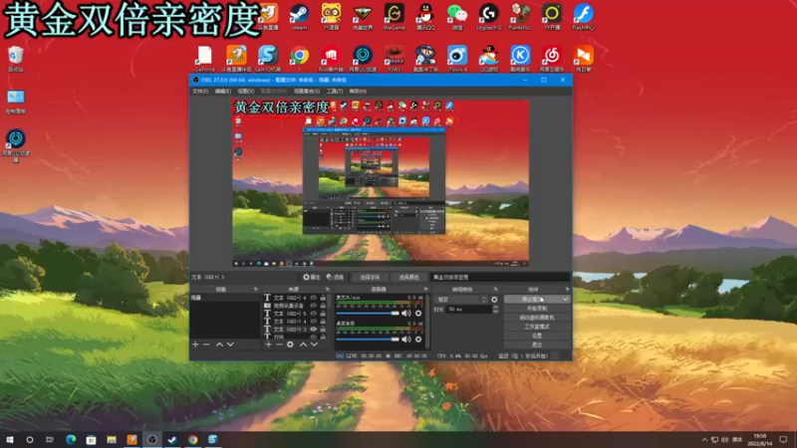The image size is (797, 448).
Task: Click the text content input field
Action: point(500,278)
